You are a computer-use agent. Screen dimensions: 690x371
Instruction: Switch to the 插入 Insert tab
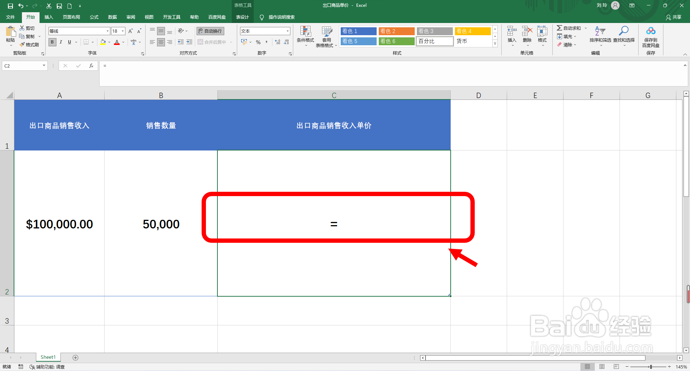pos(49,17)
